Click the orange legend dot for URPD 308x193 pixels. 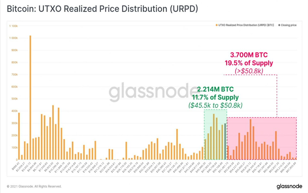click(x=217, y=25)
